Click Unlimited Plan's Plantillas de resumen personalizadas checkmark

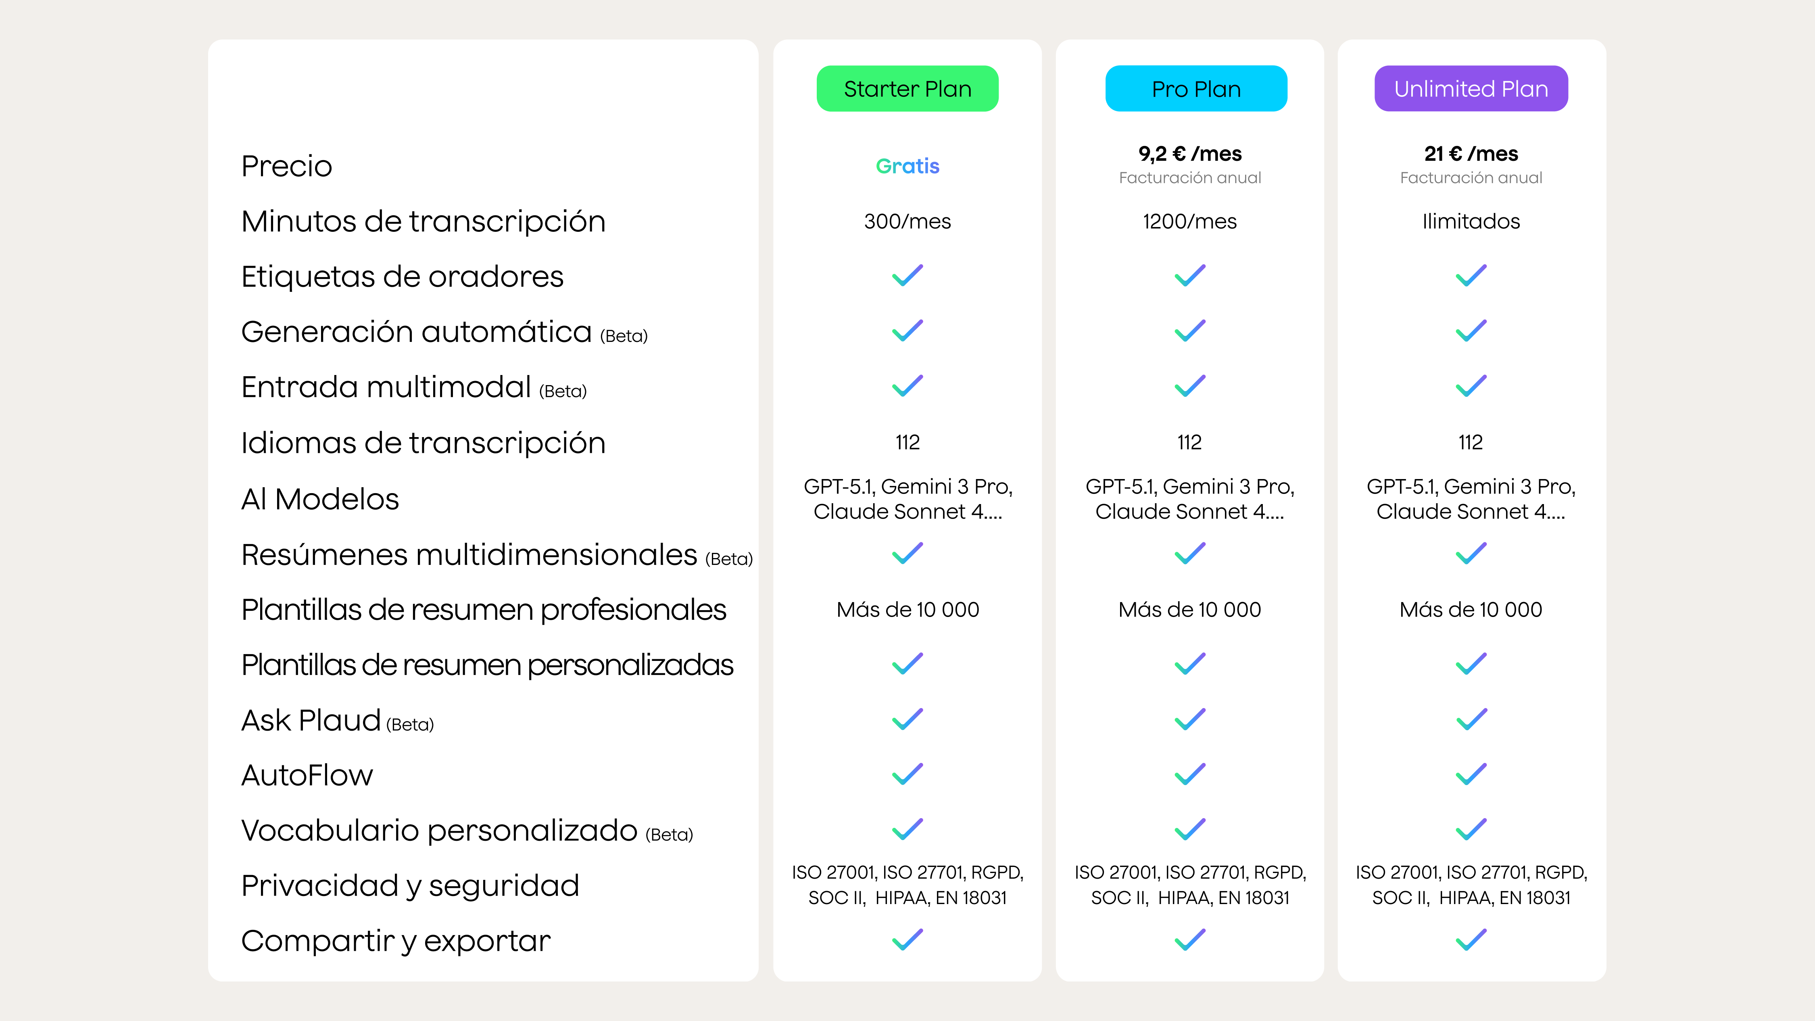[x=1471, y=664]
